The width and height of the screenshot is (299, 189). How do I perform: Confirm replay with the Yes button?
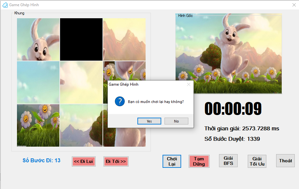click(x=149, y=121)
